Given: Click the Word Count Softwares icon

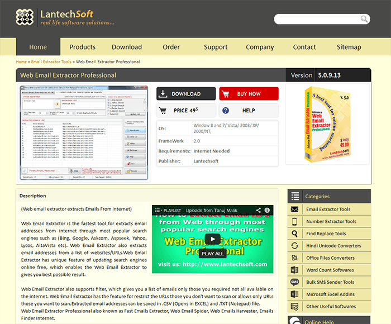Looking at the screenshot, I should 294,270.
